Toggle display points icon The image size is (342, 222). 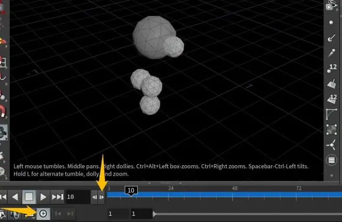[x=331, y=23]
